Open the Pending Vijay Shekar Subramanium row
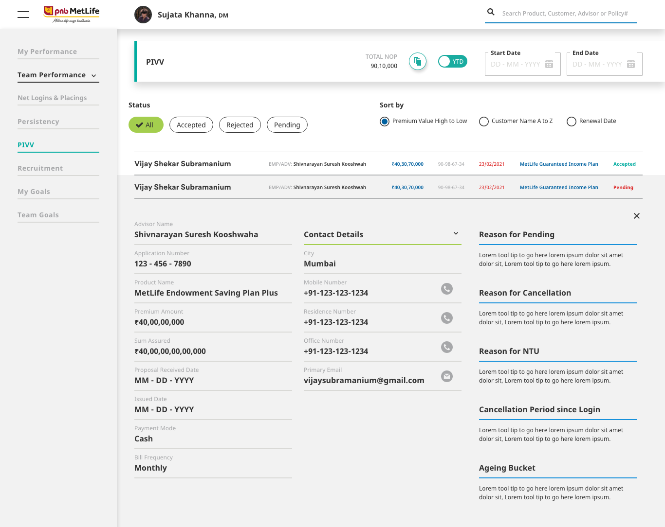This screenshot has height=527, width=665. 388,187
